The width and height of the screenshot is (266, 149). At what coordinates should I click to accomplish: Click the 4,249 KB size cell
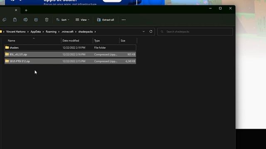pyautogui.click(x=130, y=61)
